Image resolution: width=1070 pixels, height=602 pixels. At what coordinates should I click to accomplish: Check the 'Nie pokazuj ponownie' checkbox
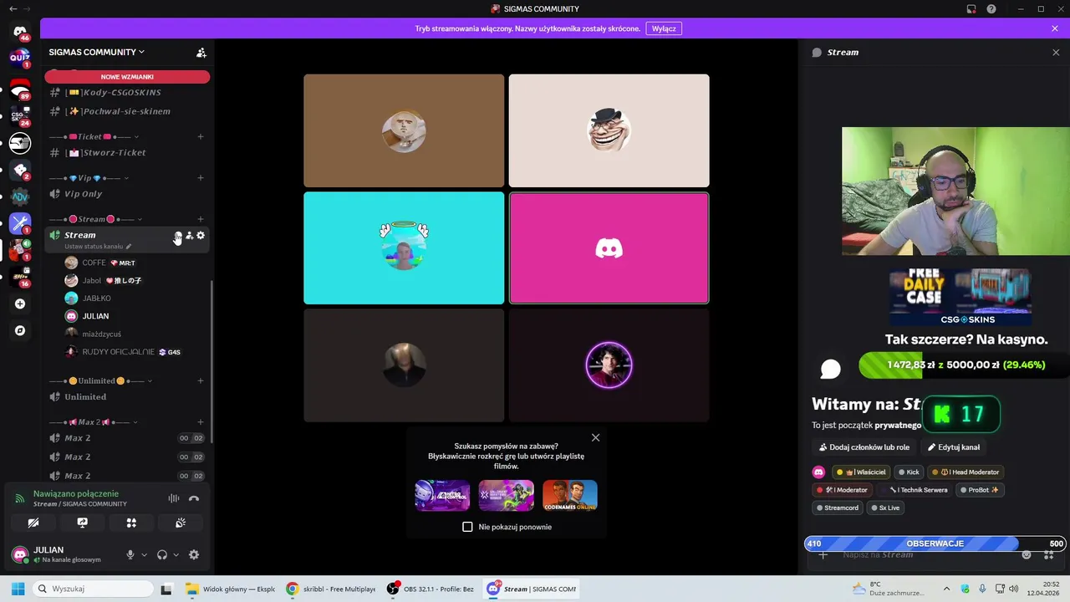[x=467, y=527]
